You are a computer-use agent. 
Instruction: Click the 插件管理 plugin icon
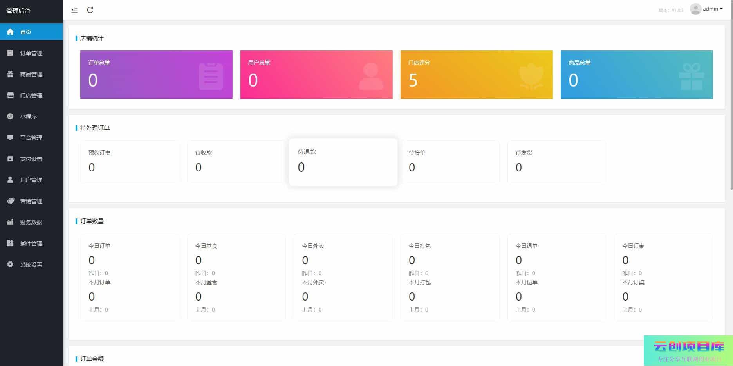point(10,243)
